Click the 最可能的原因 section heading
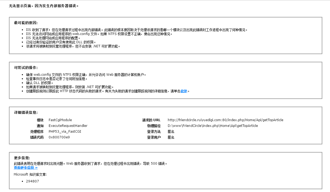Screen dimensions: 330x192 coord(26,23)
